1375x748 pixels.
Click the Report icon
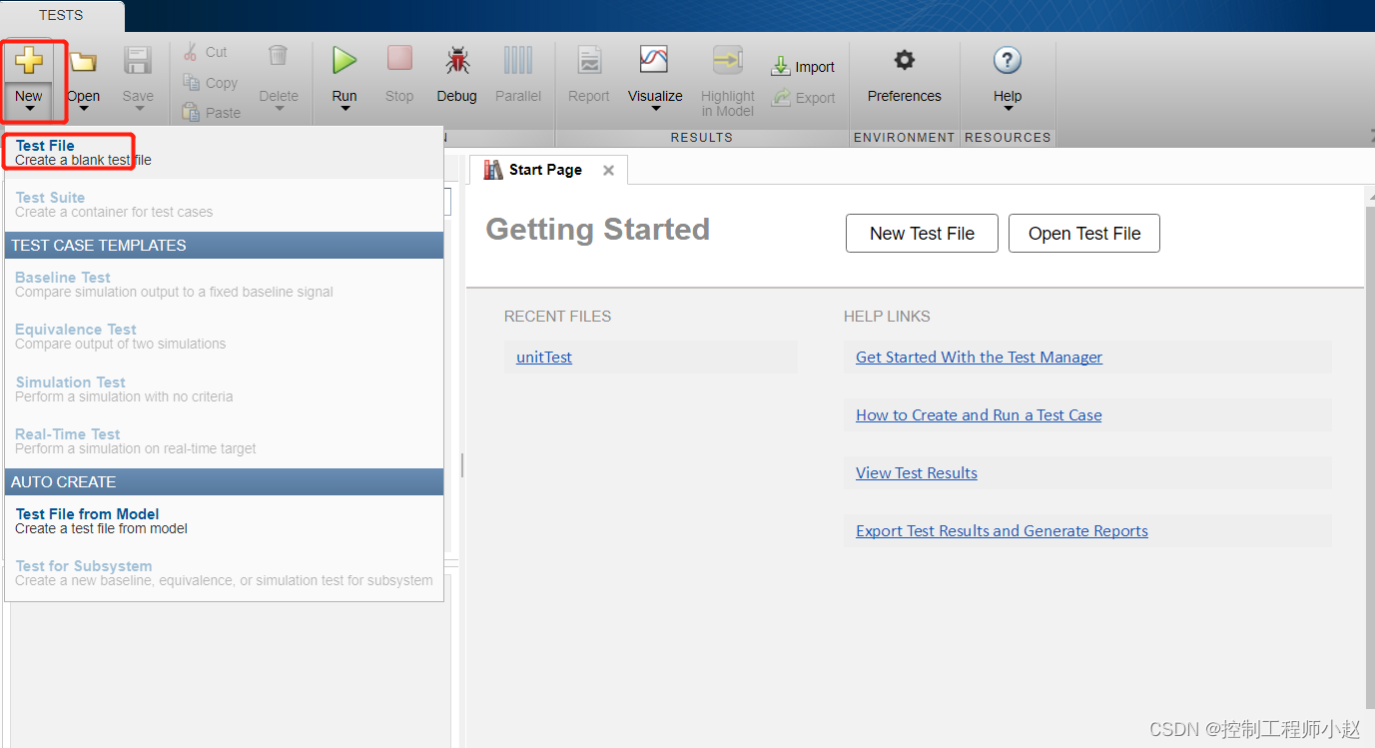click(589, 60)
